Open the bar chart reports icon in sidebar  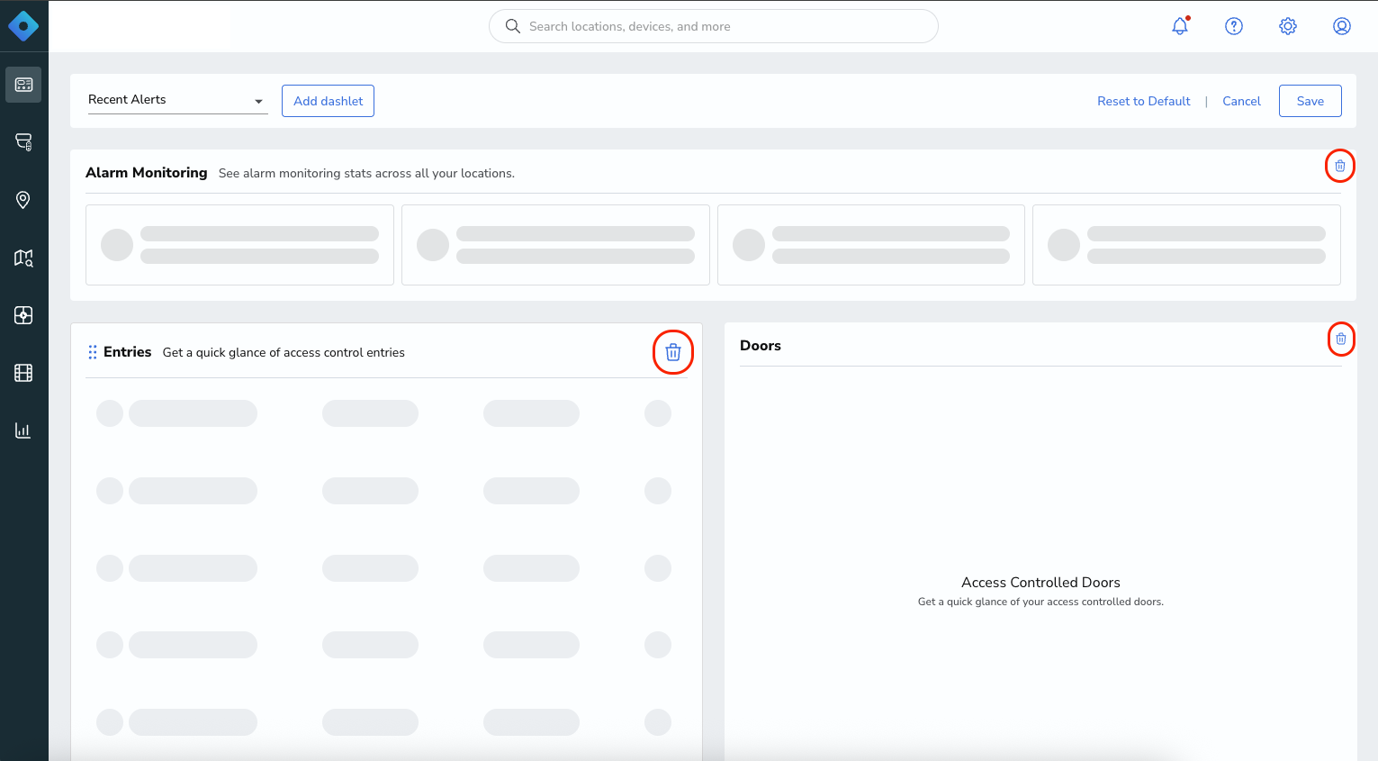point(23,430)
